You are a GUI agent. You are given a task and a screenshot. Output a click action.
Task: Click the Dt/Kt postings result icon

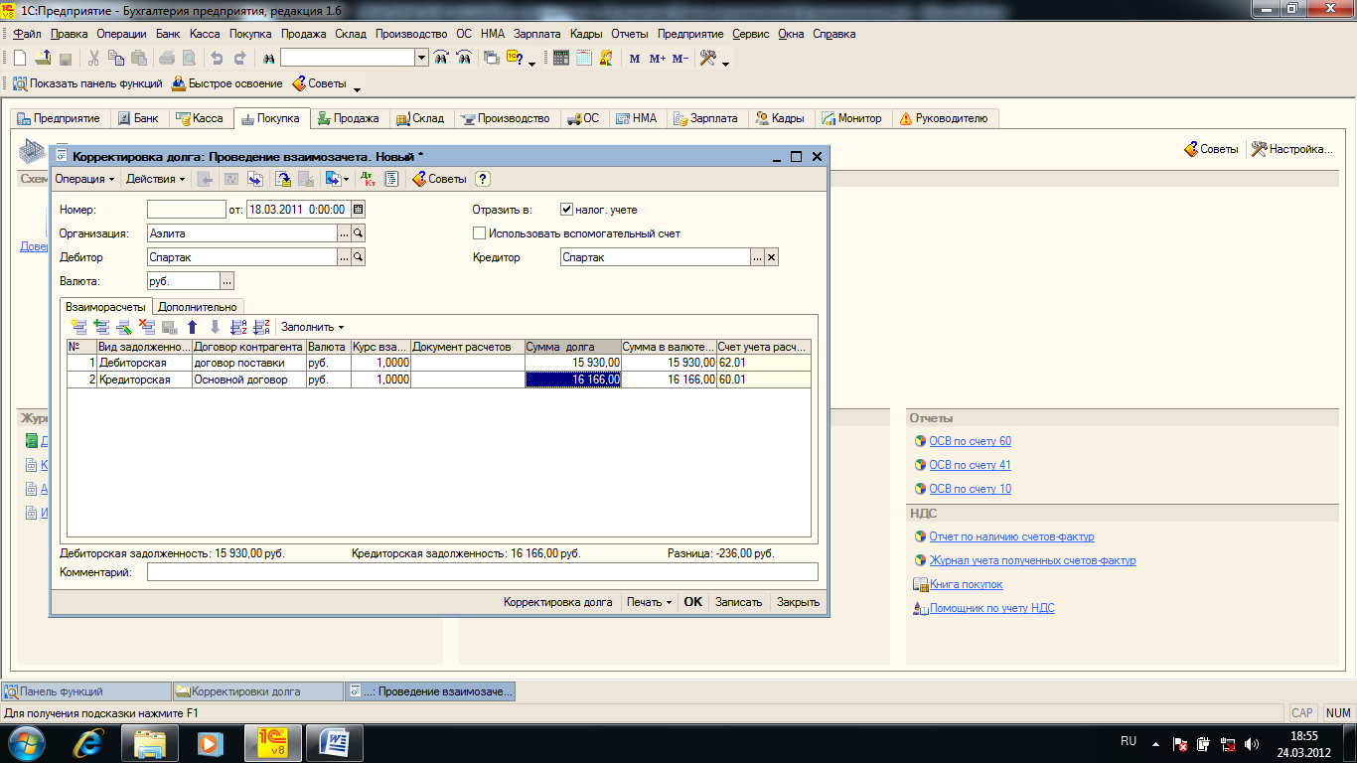pyautogui.click(x=369, y=179)
